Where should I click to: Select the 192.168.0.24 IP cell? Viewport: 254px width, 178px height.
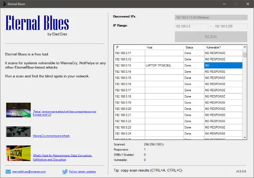pyautogui.click(x=130, y=134)
